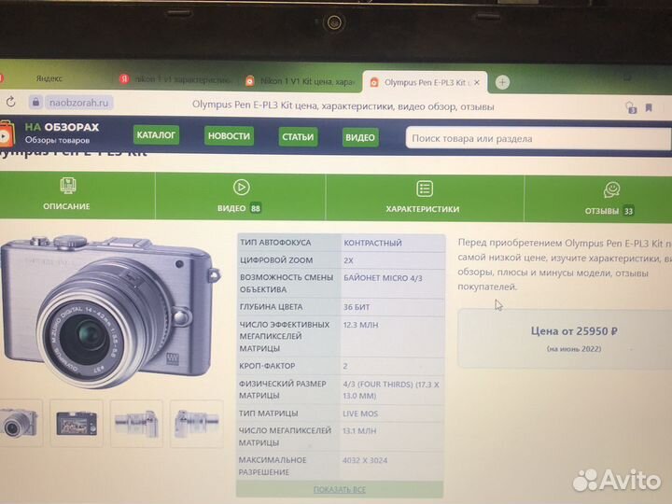Switch to the Яндекс tab
Viewport: 672px width, 504px height.
pyautogui.click(x=49, y=78)
